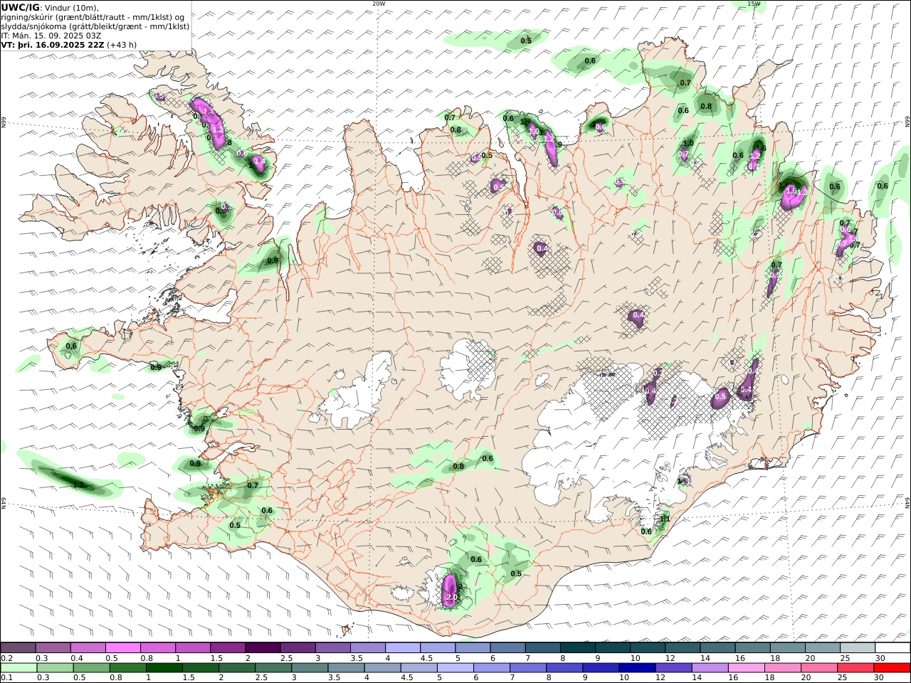911x683 pixels.
Task: Pick the darkest purple 2–2.5 swatch, upper legend row
Action: pos(263,648)
